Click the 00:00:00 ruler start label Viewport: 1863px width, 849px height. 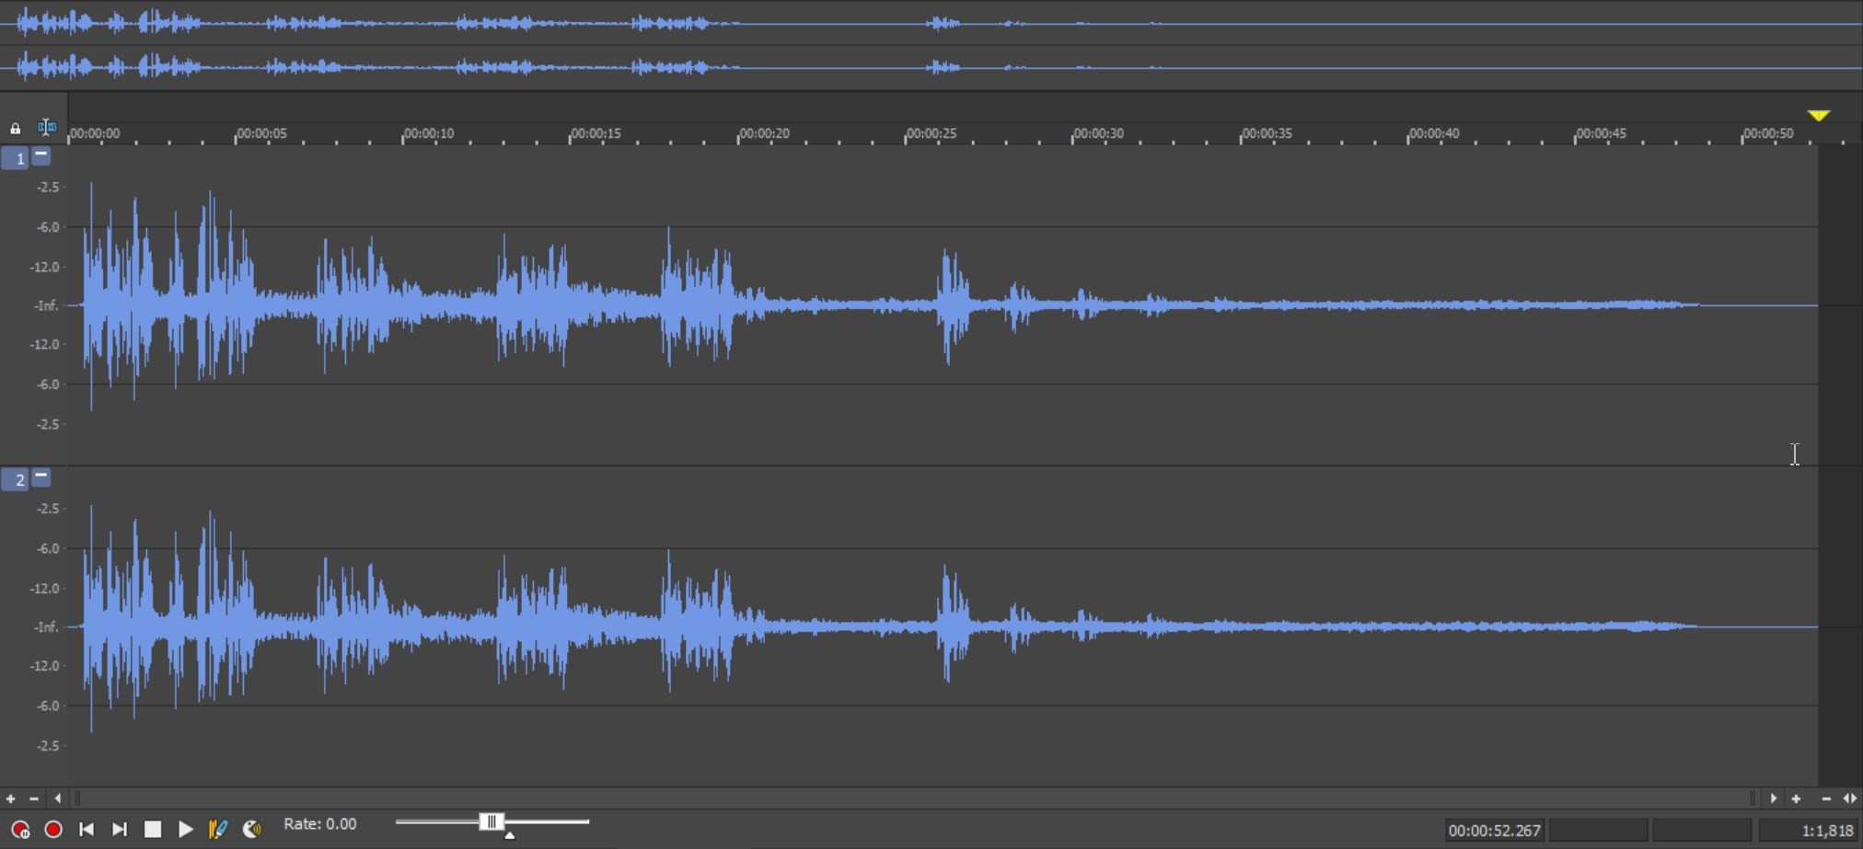click(95, 133)
